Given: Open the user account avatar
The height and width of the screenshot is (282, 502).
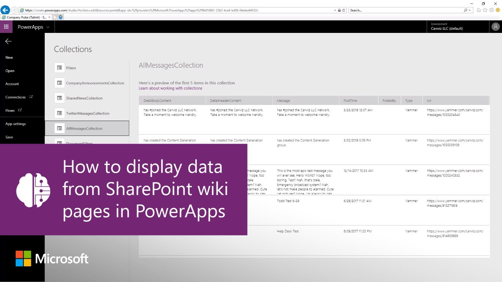Looking at the screenshot, I should pyautogui.click(x=495, y=27).
